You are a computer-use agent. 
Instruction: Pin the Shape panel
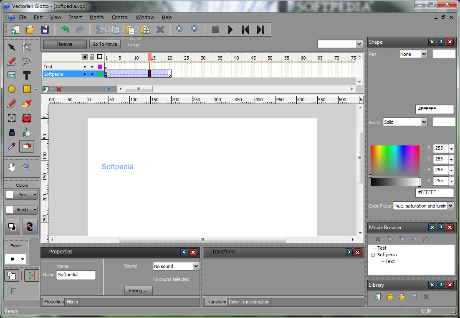tap(441, 42)
